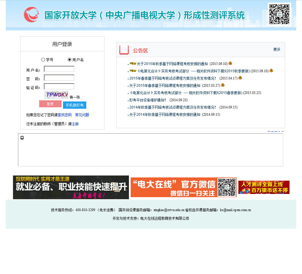This screenshot has height=274, width=302.
Task: Click the hot icon beside 2015.09.10 autumn notice
Action: [230, 63]
